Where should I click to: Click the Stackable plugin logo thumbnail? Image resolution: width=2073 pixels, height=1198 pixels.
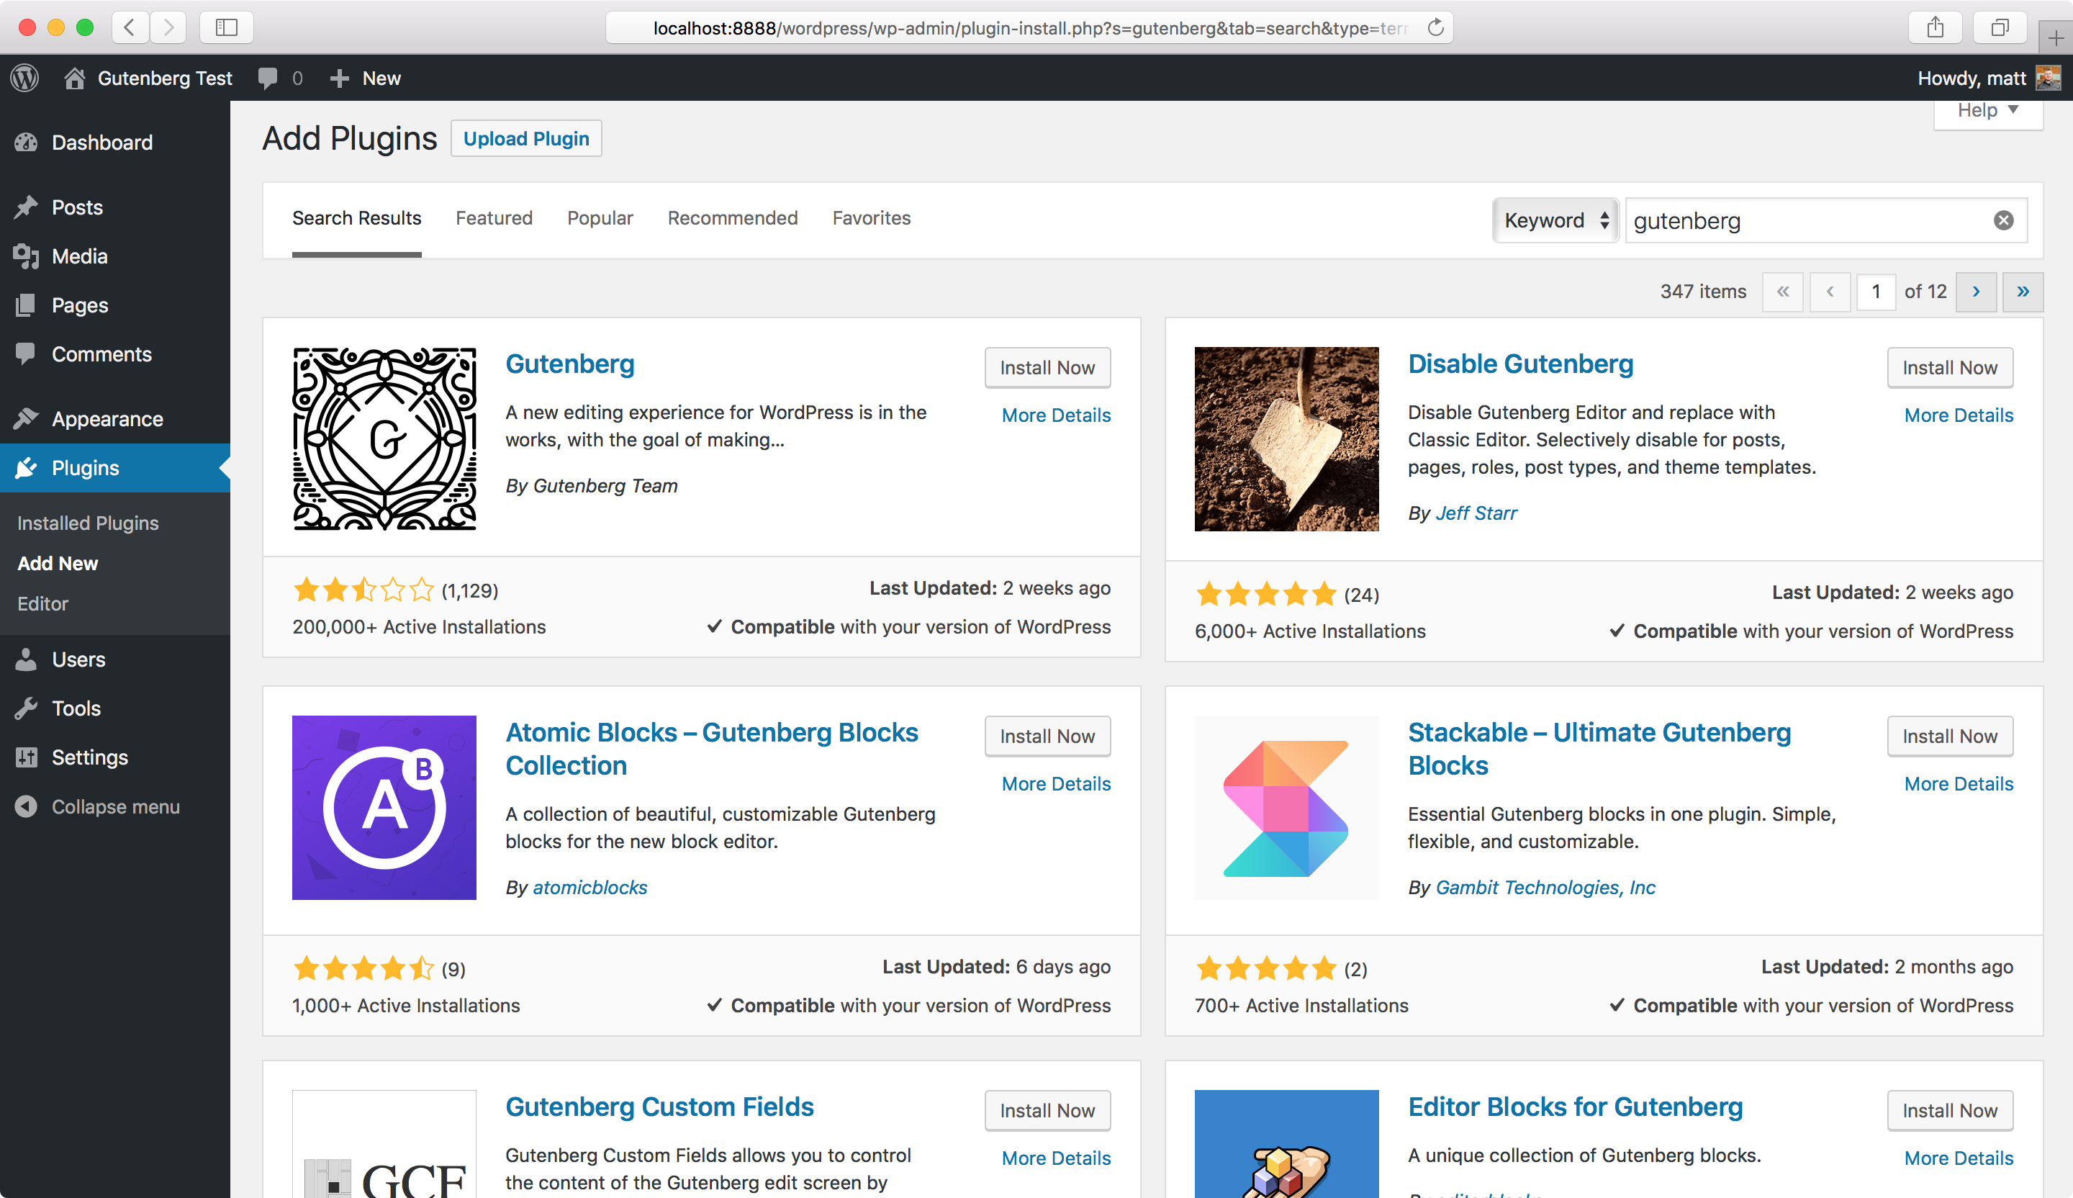click(1286, 807)
